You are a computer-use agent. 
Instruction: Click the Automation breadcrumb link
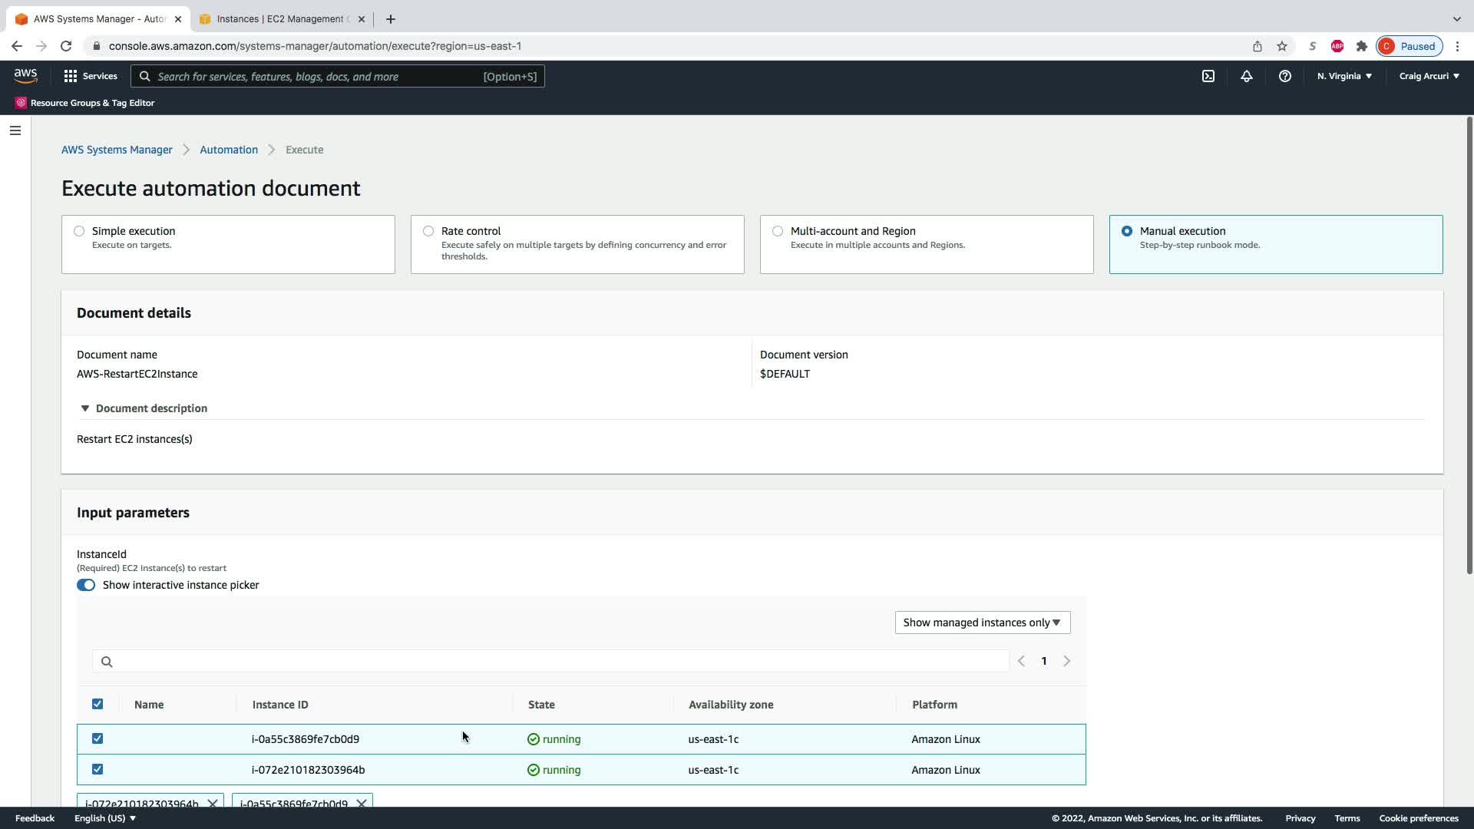tap(229, 150)
